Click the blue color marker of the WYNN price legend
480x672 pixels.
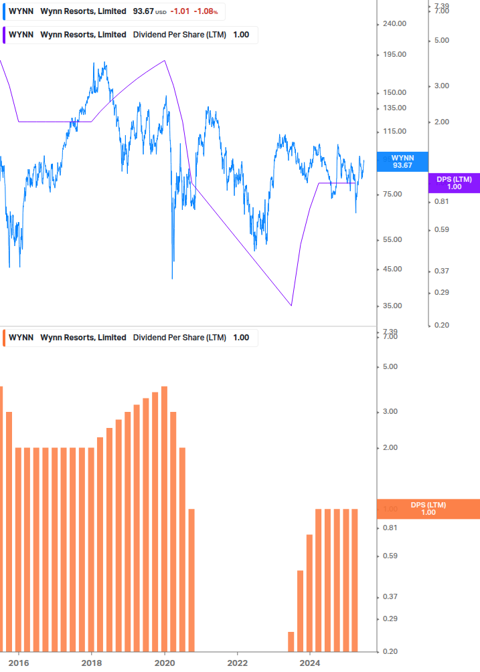click(x=4, y=11)
